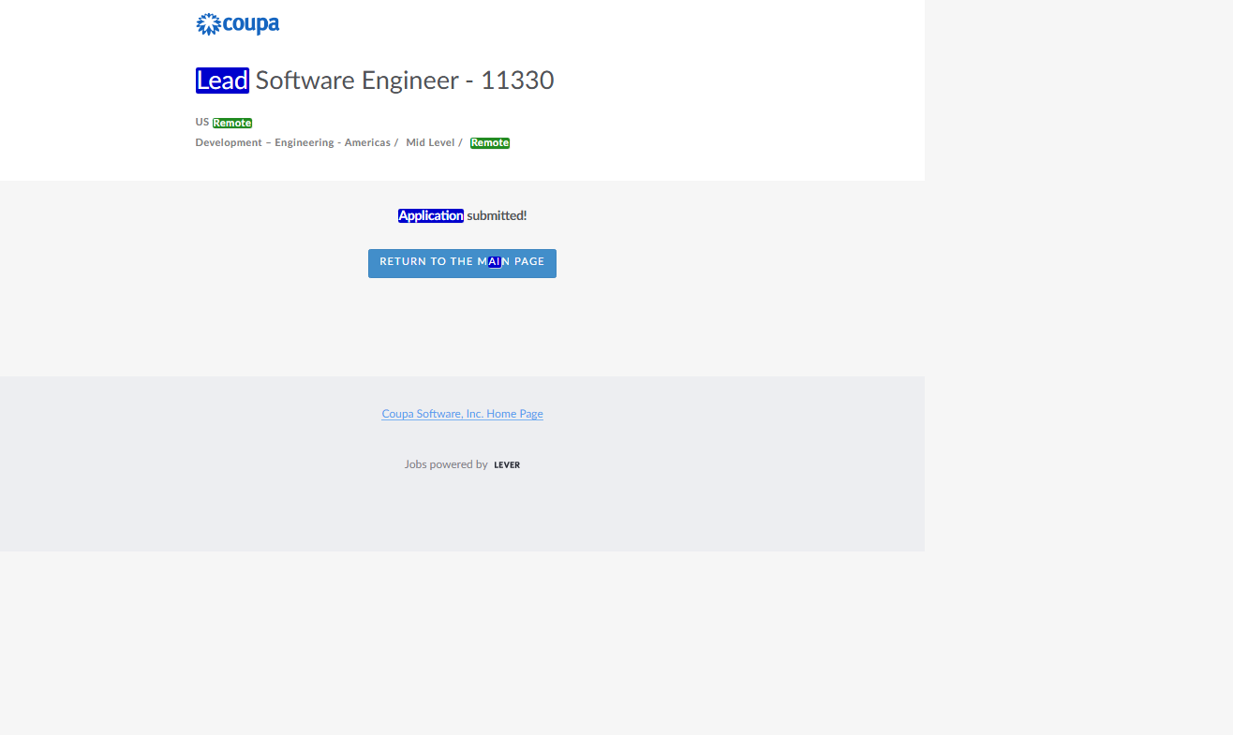Click the highlighted word Lead in the title
The width and height of the screenshot is (1233, 735).
pos(222,81)
